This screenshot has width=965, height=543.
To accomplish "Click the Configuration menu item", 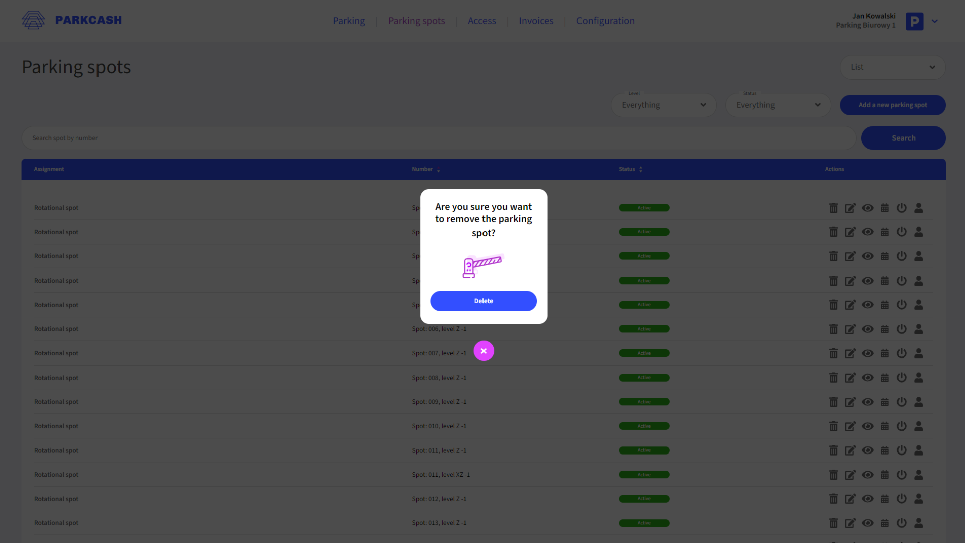I will [x=605, y=20].
